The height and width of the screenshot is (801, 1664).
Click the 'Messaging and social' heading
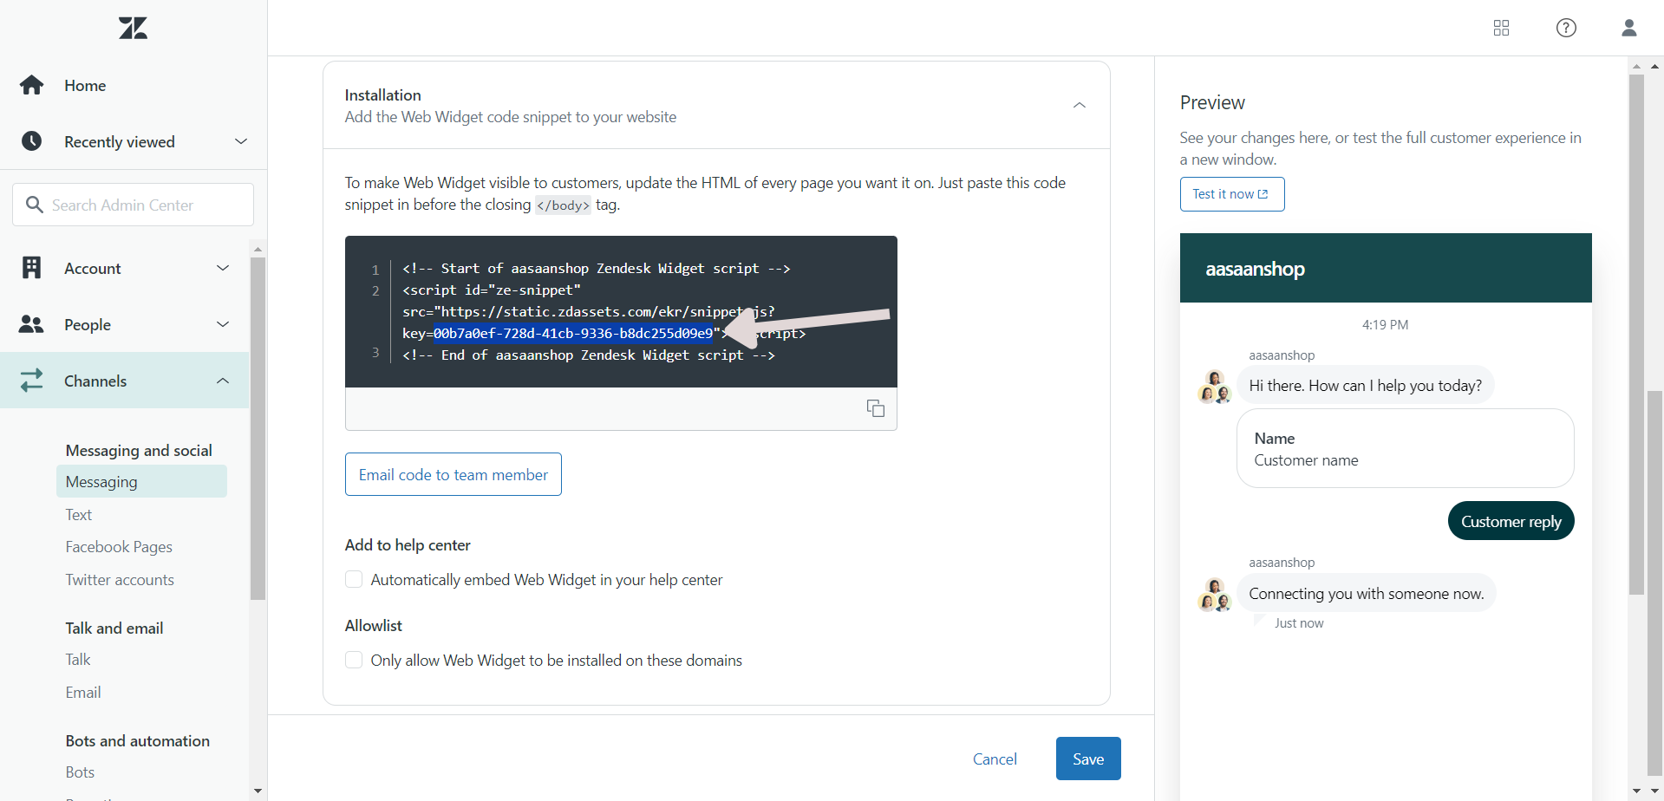click(x=139, y=450)
